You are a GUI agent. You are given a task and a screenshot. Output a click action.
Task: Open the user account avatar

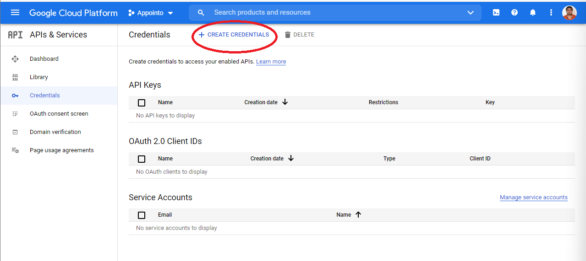570,13
